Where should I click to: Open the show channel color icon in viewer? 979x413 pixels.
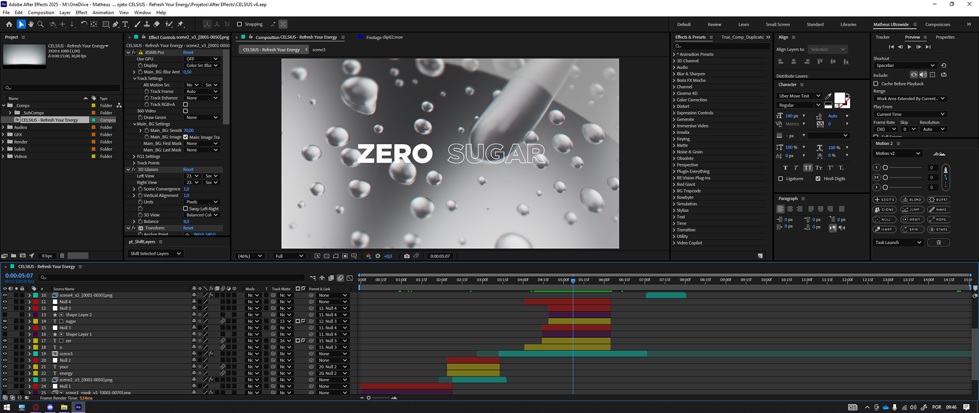[x=369, y=256]
